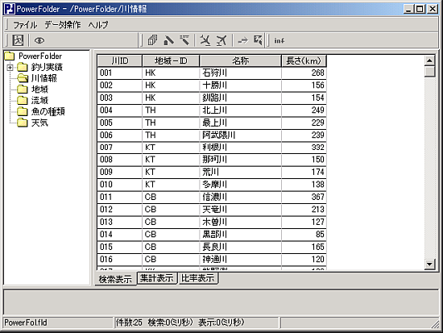Select the 利根川 name cell

pyautogui.click(x=241, y=148)
